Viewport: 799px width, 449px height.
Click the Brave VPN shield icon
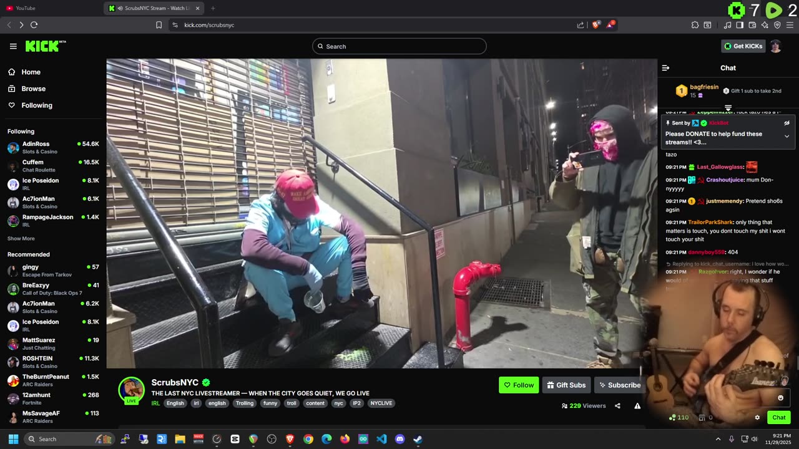click(x=777, y=25)
